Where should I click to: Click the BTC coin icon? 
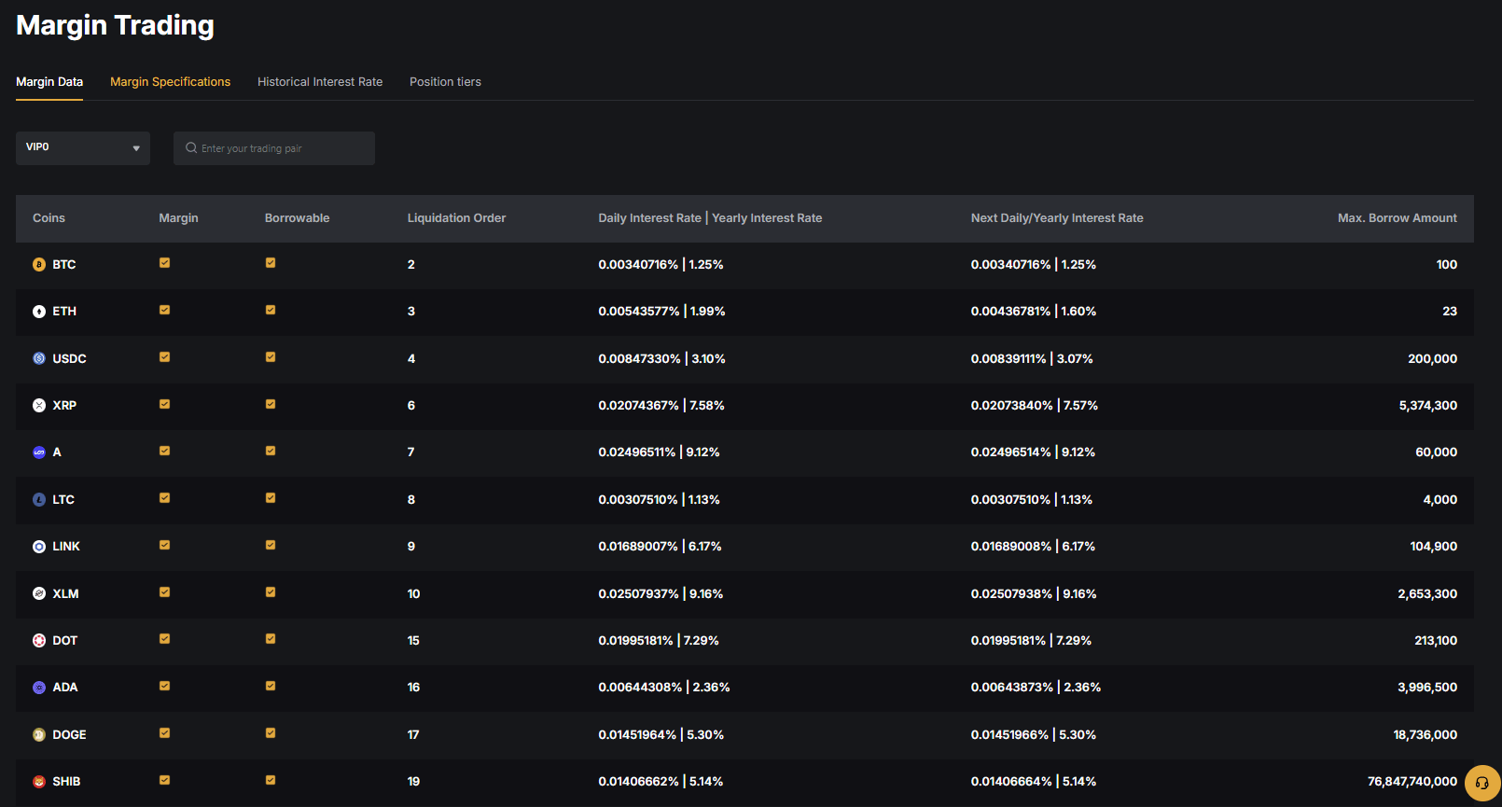point(39,265)
